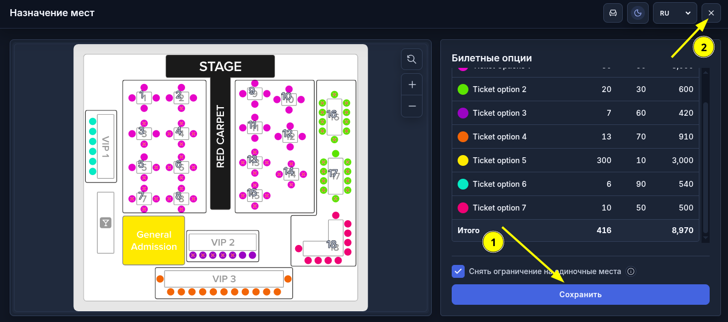Zoom in on the seating map
Viewport: 728px width, 322px height.
[x=412, y=85]
